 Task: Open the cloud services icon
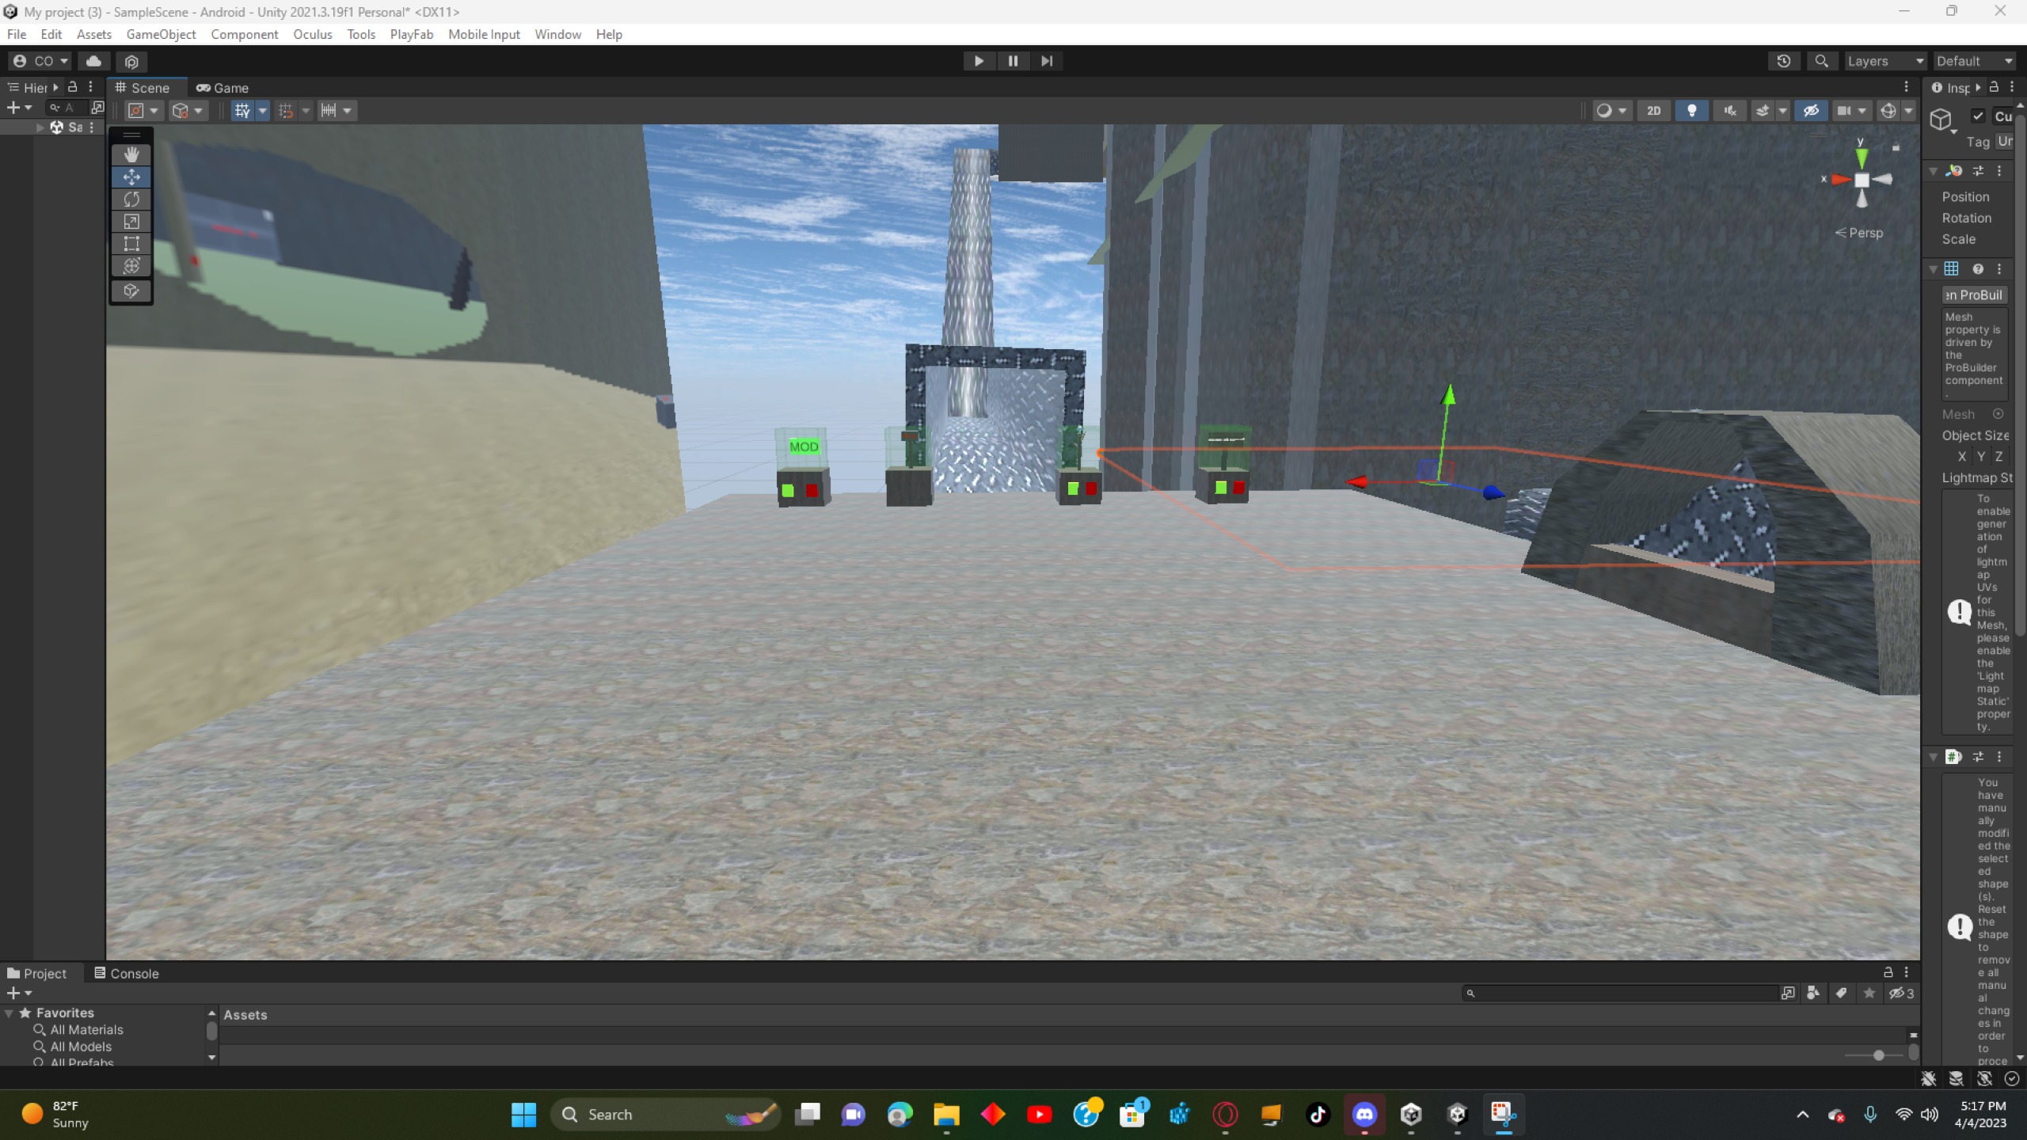tap(93, 61)
